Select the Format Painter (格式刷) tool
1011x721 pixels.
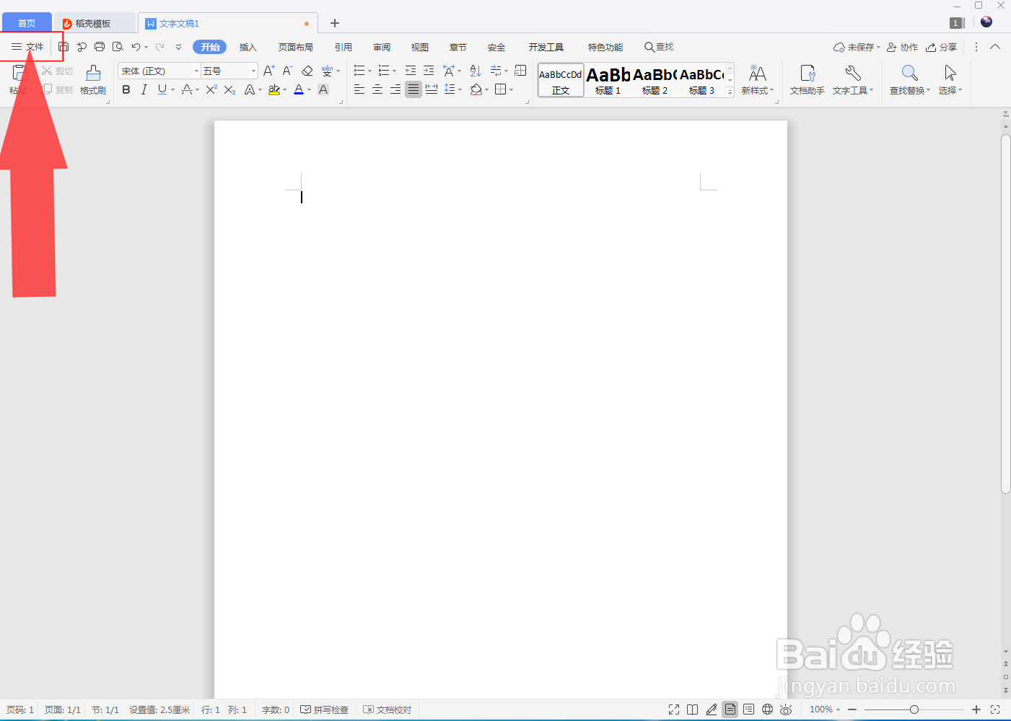pyautogui.click(x=93, y=80)
